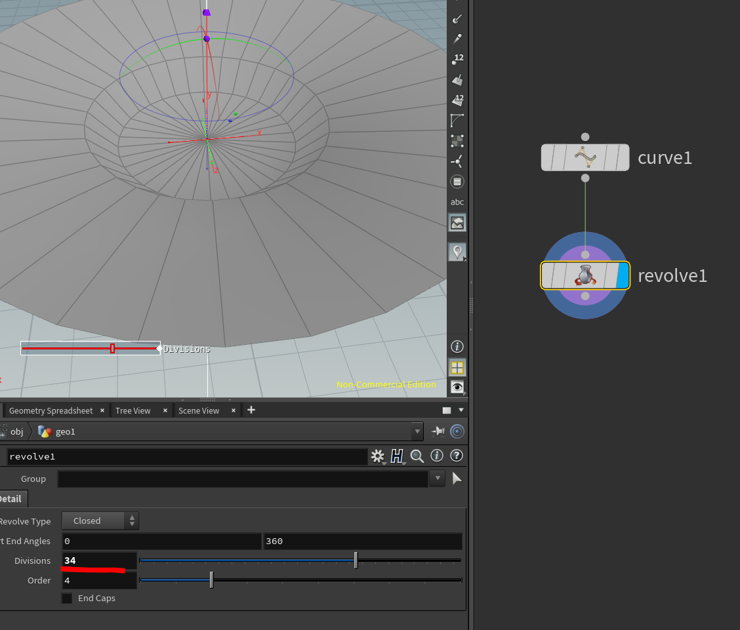Enable the End Caps checkbox
This screenshot has width=740, height=630.
tap(67, 598)
